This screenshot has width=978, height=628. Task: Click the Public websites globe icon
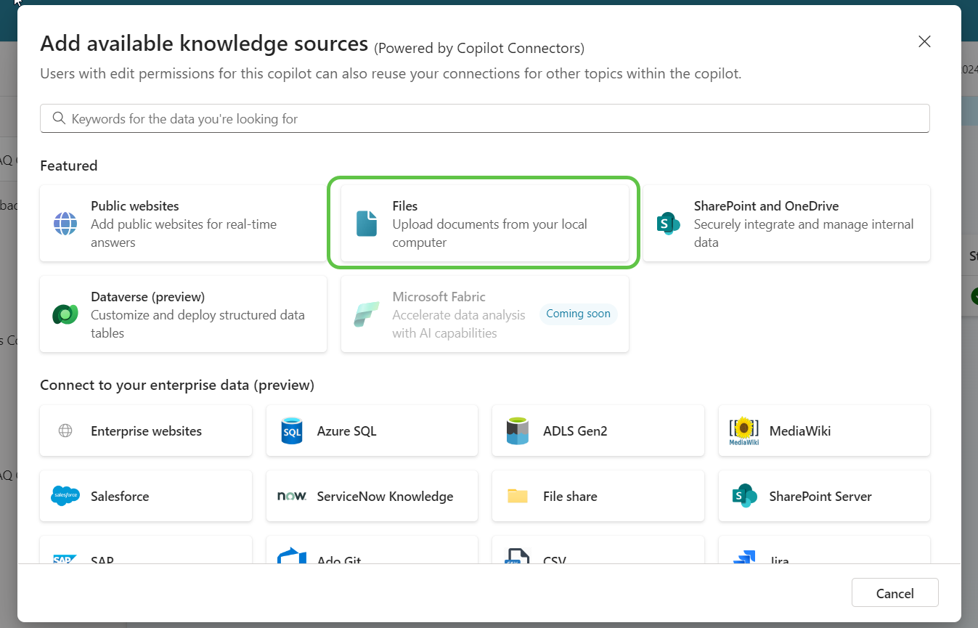(x=65, y=224)
